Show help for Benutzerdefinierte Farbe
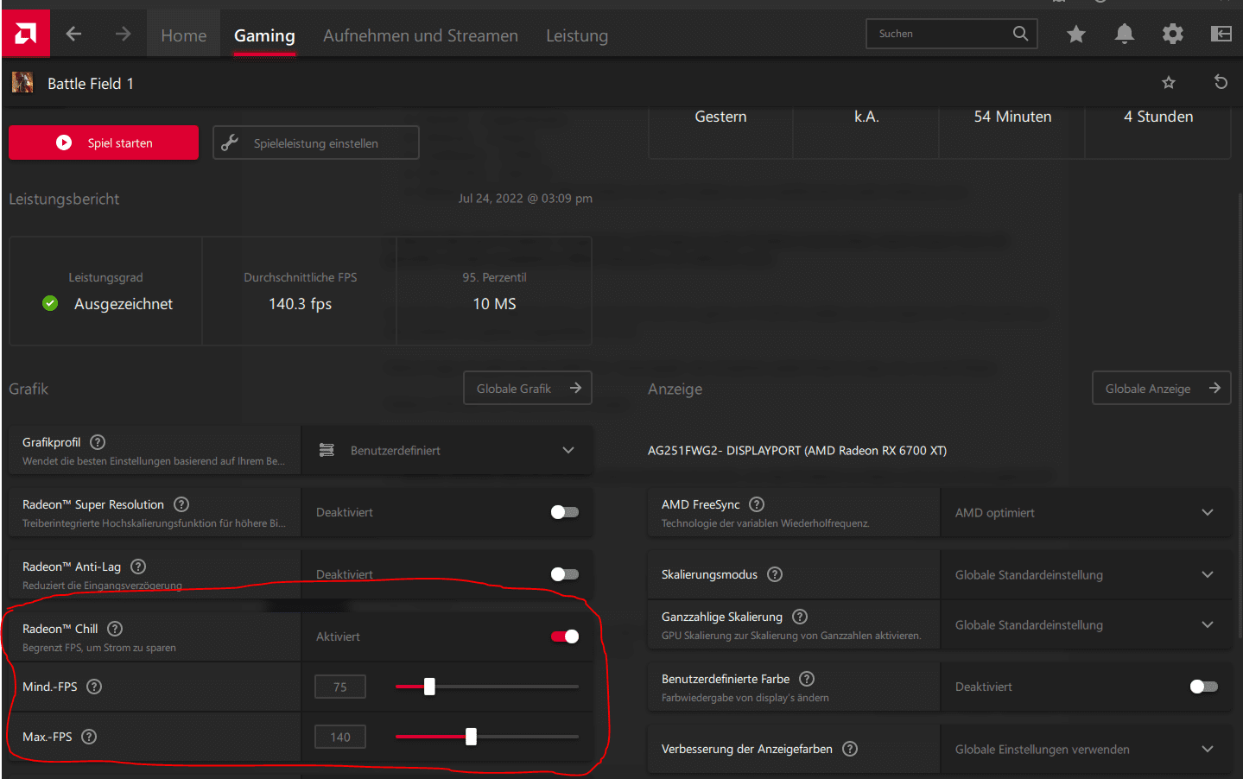Image resolution: width=1243 pixels, height=779 pixels. pos(807,679)
